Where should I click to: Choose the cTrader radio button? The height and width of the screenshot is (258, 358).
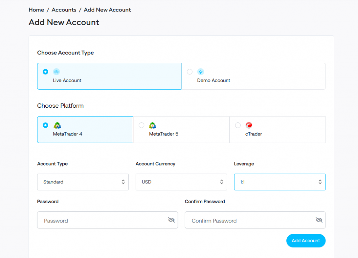click(x=238, y=125)
